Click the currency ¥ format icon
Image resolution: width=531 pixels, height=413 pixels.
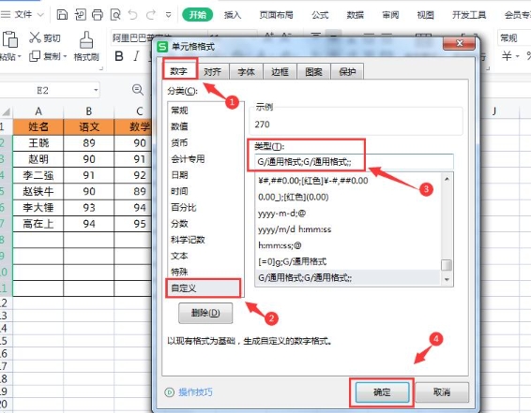[x=507, y=56]
